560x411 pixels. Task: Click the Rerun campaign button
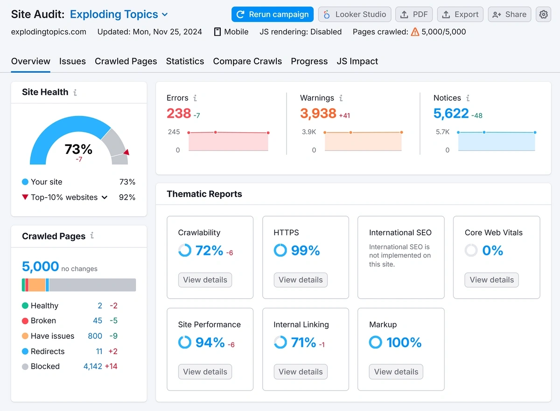273,14
